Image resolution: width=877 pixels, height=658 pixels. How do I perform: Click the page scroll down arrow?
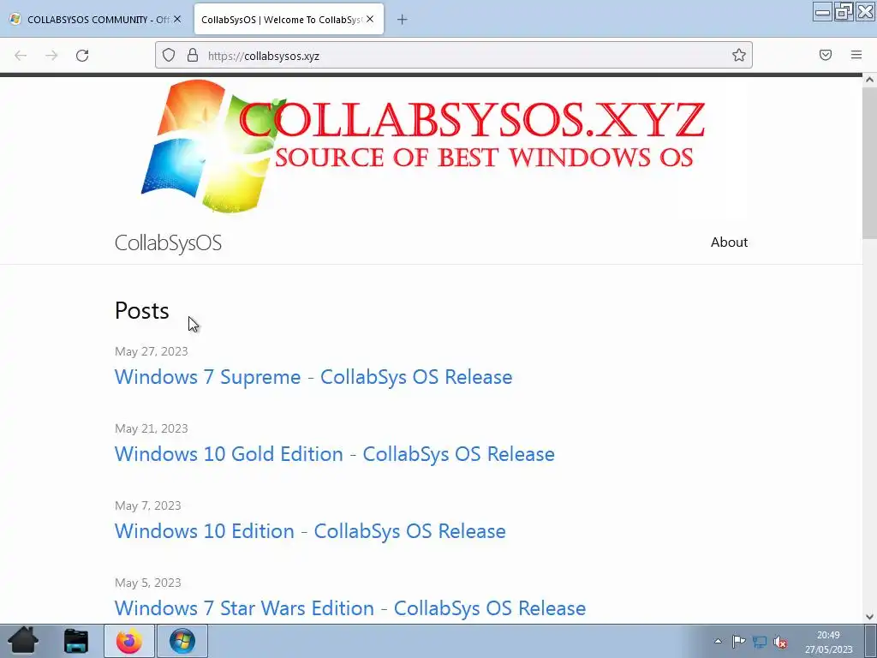point(870,617)
